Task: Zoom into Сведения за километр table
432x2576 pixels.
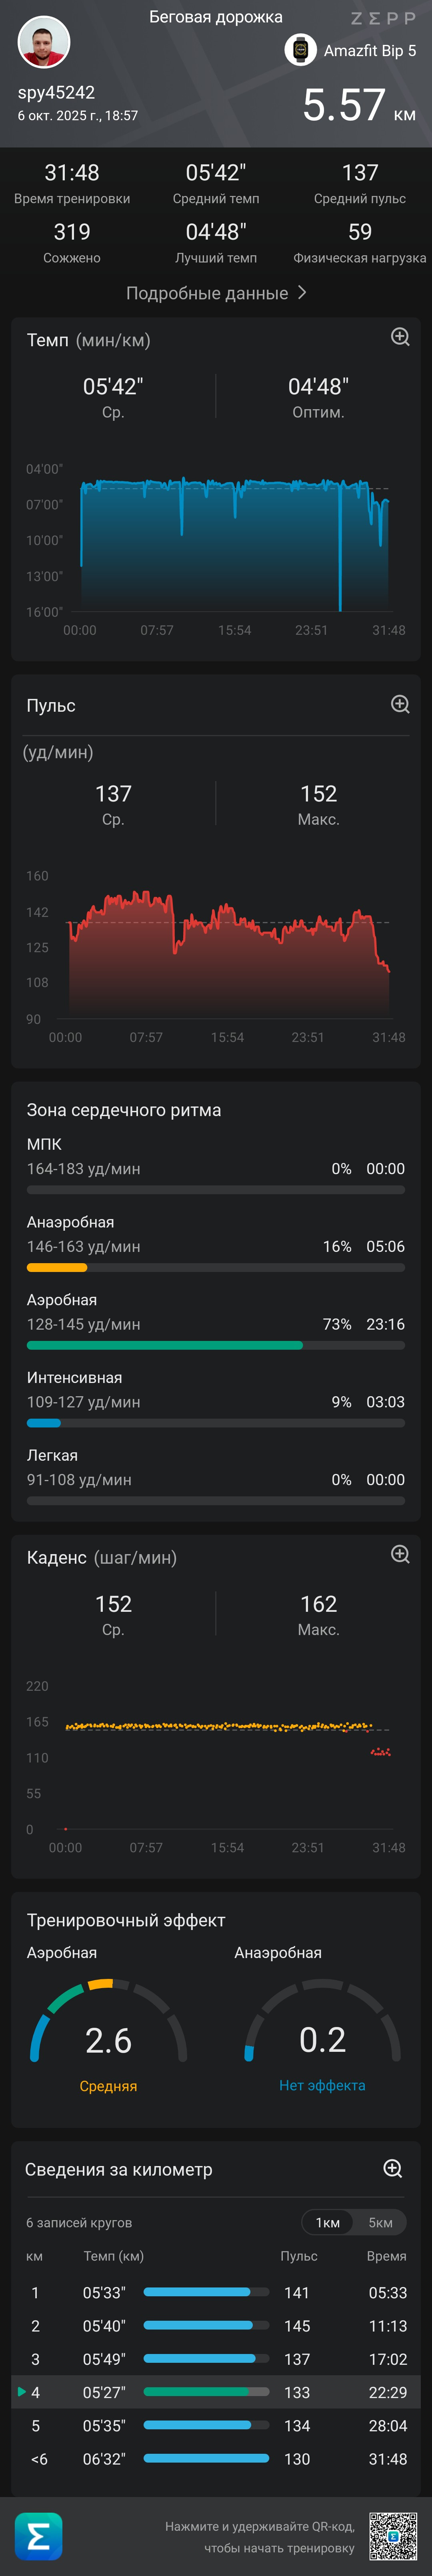Action: tap(393, 2168)
